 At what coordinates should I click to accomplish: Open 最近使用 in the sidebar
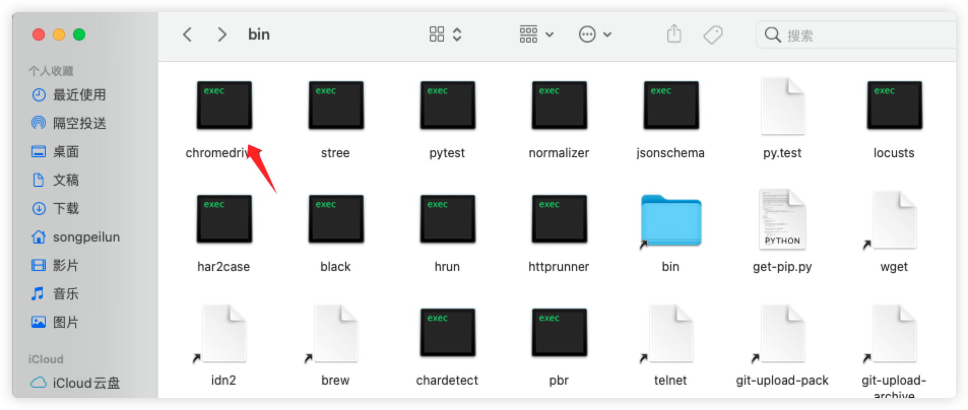click(x=69, y=95)
